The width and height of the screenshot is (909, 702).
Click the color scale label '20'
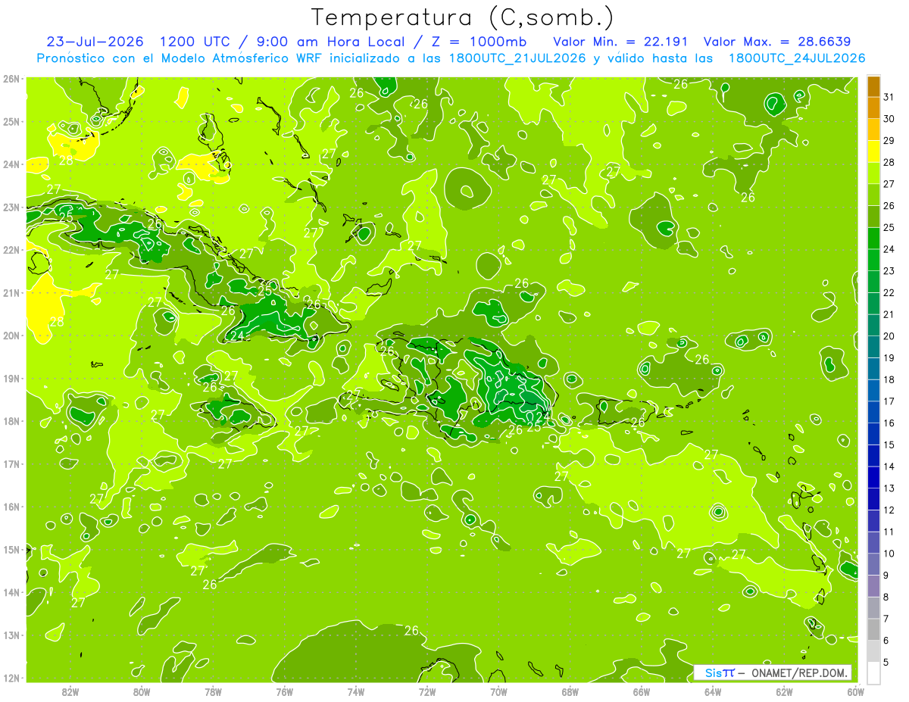[x=889, y=336]
